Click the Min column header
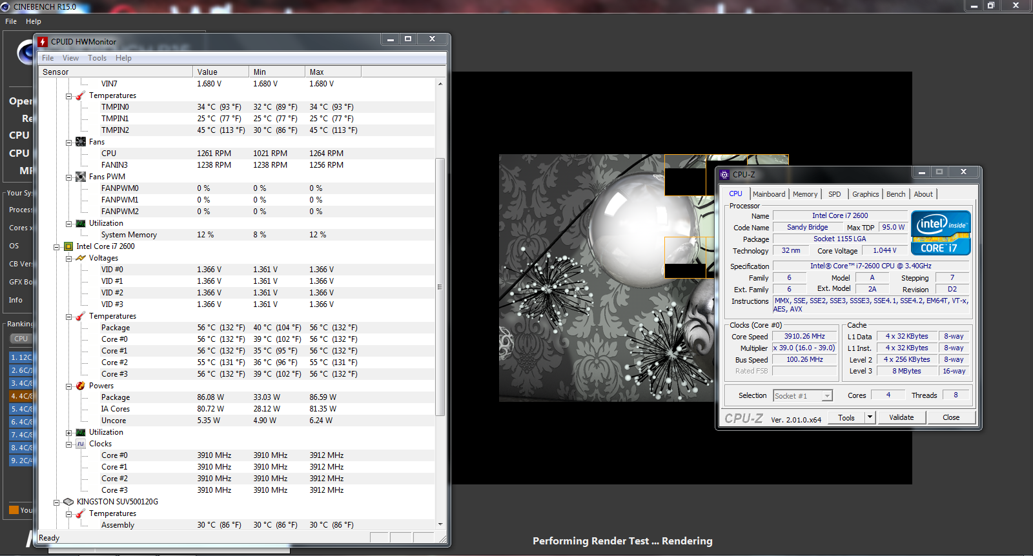 pos(277,72)
